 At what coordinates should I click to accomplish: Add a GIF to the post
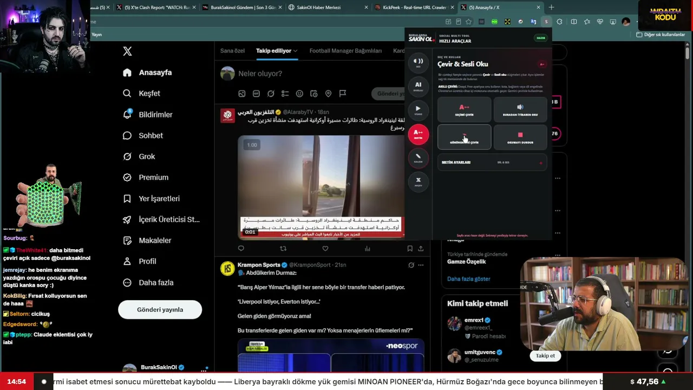tap(256, 94)
